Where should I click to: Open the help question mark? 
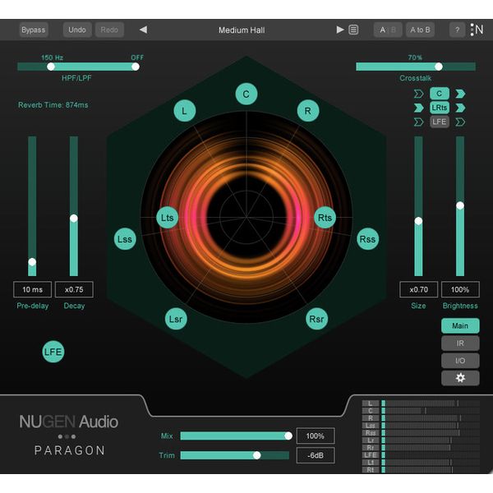pos(457,30)
